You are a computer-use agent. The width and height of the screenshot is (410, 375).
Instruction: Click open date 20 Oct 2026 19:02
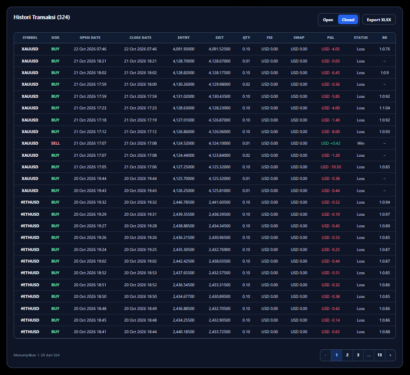(x=90, y=261)
